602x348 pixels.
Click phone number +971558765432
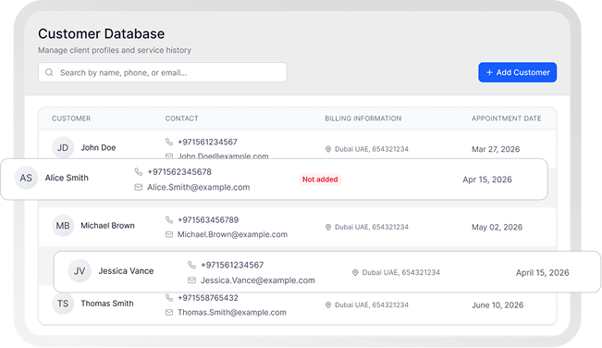point(208,298)
